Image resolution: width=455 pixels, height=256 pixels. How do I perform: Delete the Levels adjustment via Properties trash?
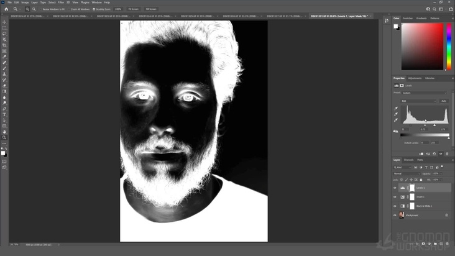[447, 154]
